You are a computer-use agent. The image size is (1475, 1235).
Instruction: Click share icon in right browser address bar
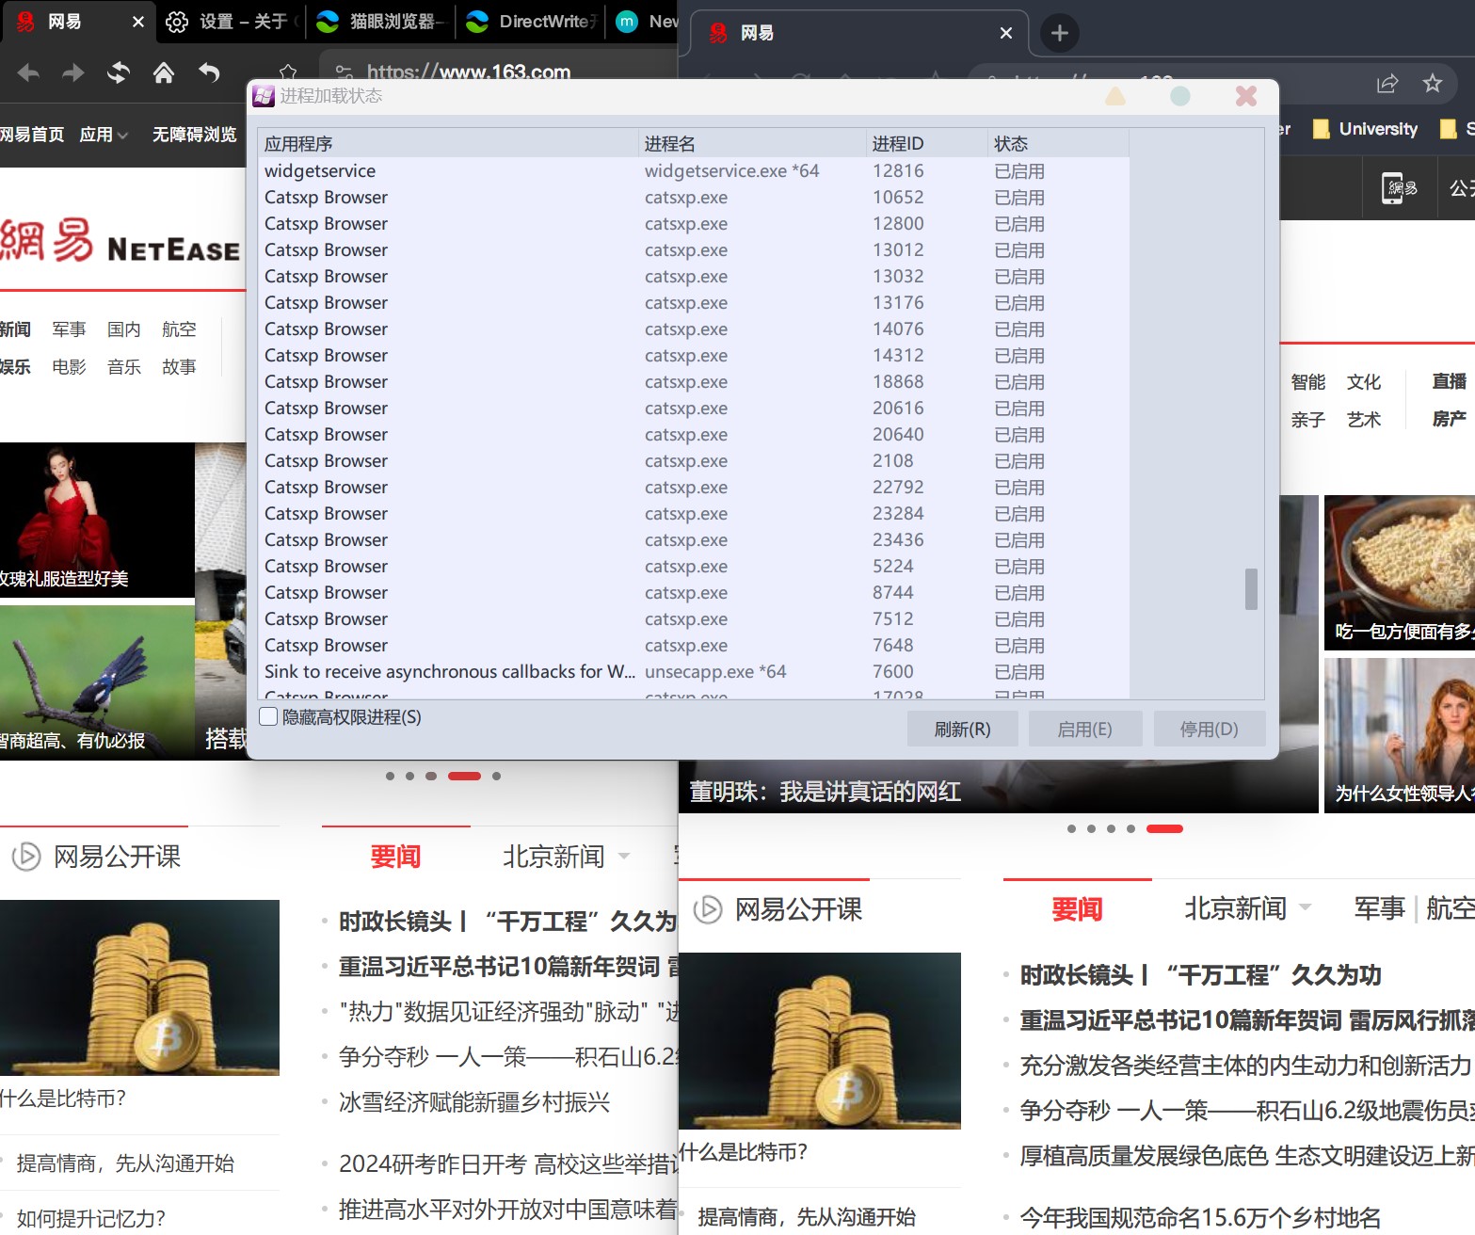(x=1387, y=84)
